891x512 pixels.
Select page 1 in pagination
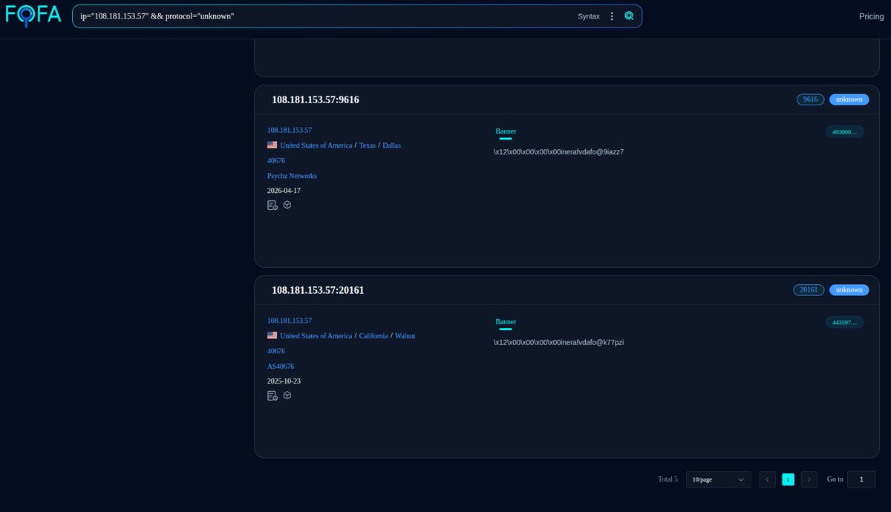click(x=788, y=479)
